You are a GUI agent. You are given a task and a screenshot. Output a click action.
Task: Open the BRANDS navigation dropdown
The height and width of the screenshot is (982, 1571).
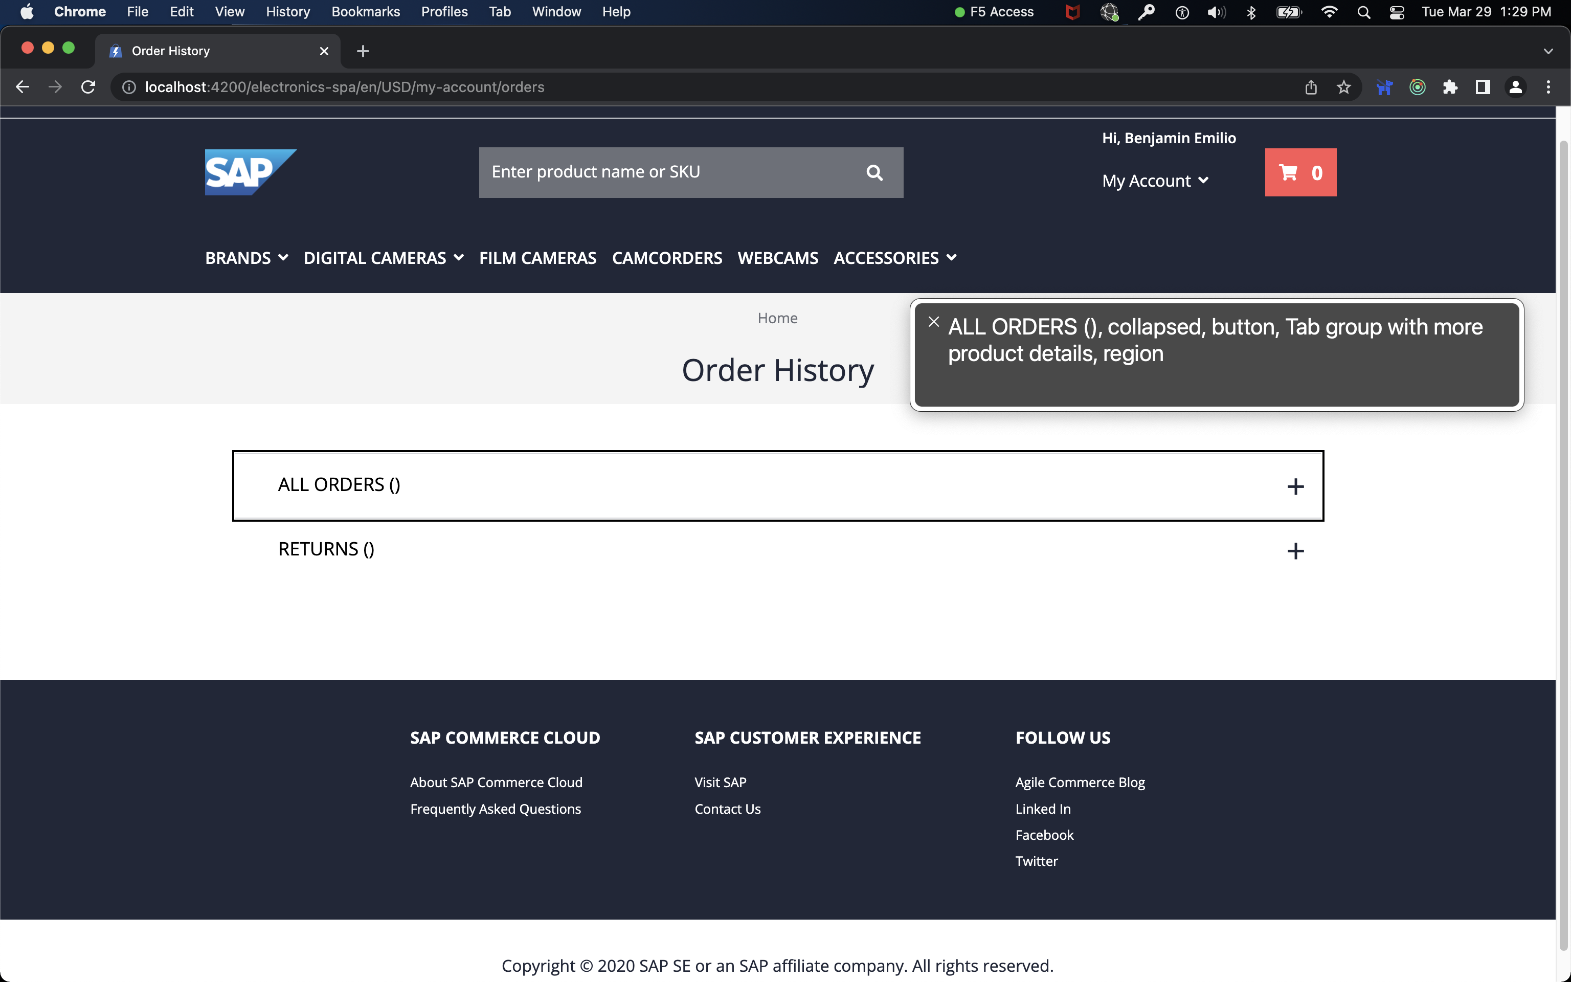pyautogui.click(x=246, y=258)
